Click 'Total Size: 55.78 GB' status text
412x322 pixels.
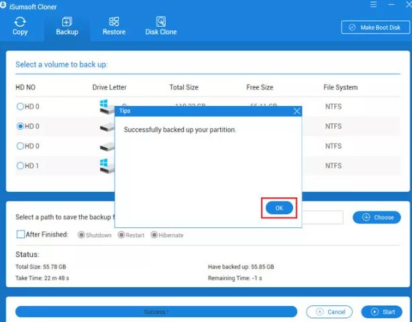pyautogui.click(x=41, y=267)
